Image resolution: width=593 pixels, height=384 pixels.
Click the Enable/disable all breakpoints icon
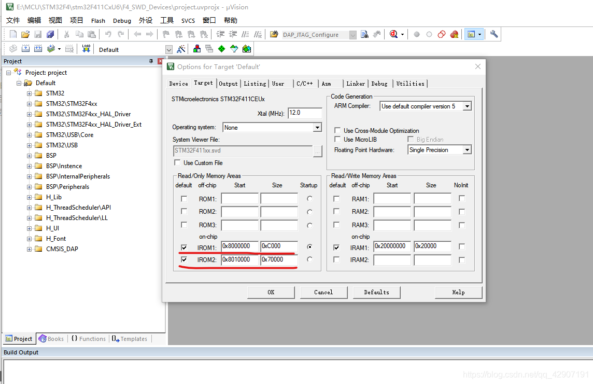[x=441, y=34]
